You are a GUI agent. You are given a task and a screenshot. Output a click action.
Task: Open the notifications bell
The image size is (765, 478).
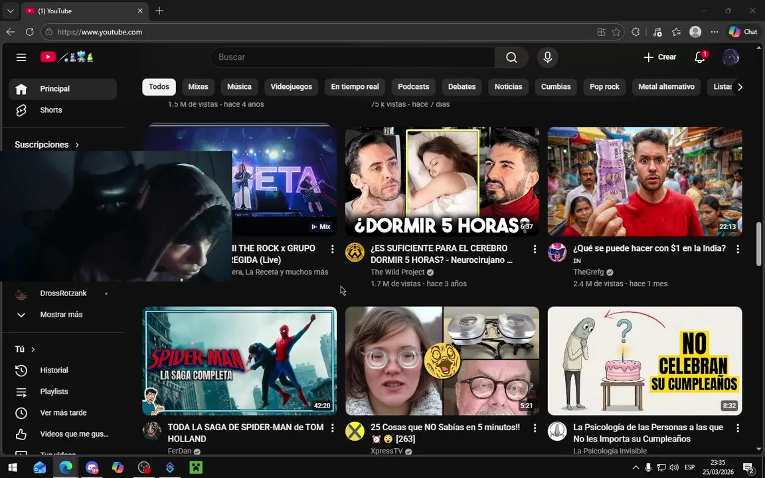click(700, 57)
